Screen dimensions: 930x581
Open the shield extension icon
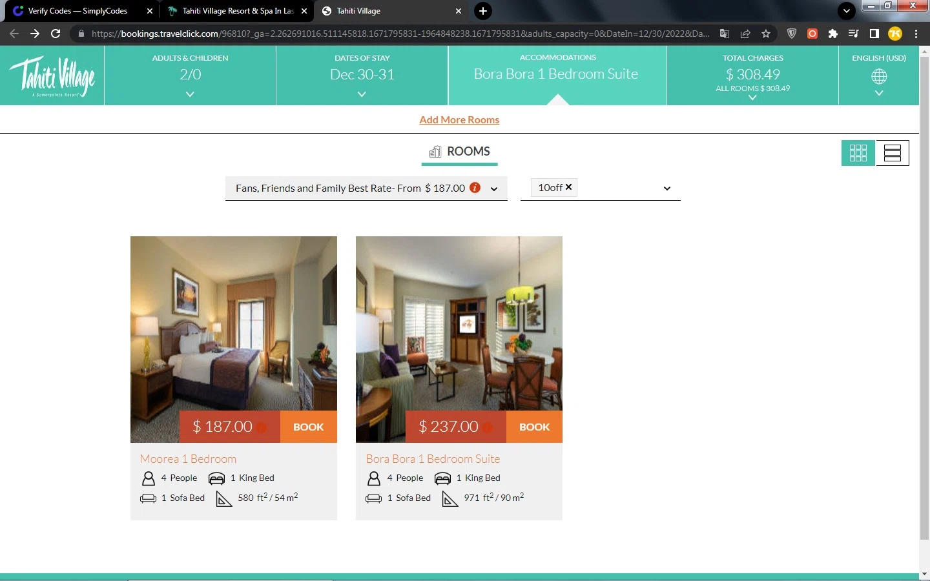[x=792, y=34]
